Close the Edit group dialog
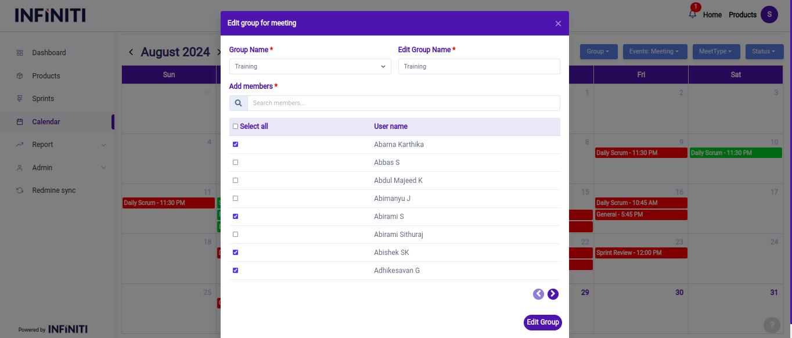The image size is (792, 338). pos(558,23)
